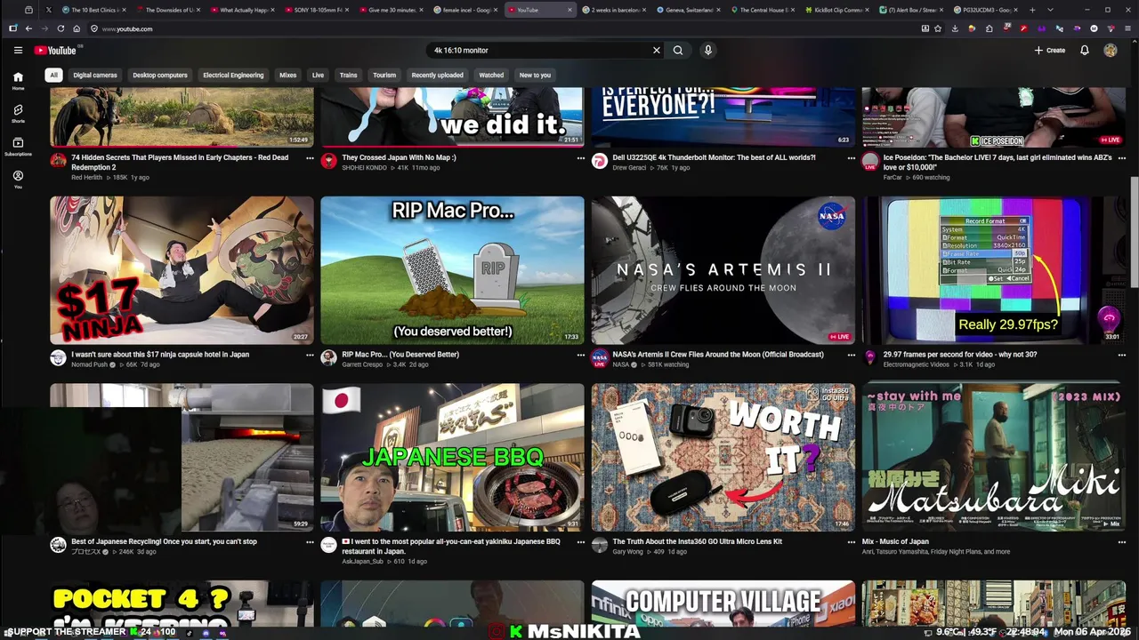Open options for Insta360 GO Ultra video

tap(852, 541)
